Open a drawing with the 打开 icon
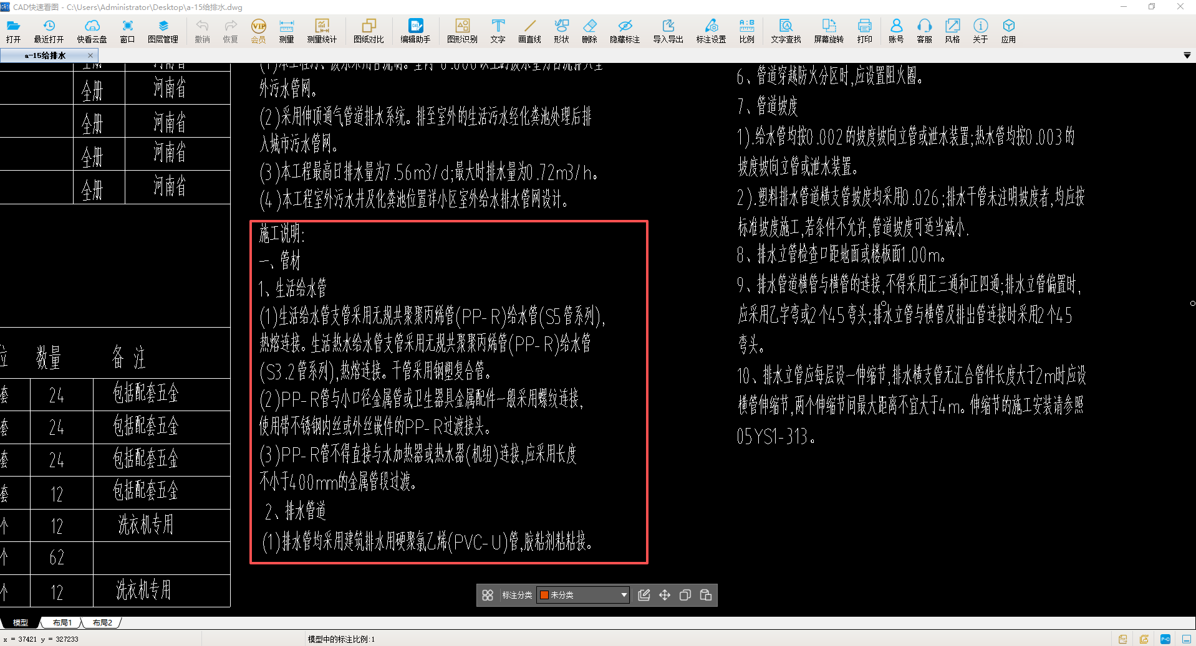 [x=13, y=31]
